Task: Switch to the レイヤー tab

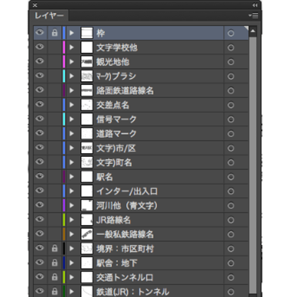Action: tap(49, 15)
